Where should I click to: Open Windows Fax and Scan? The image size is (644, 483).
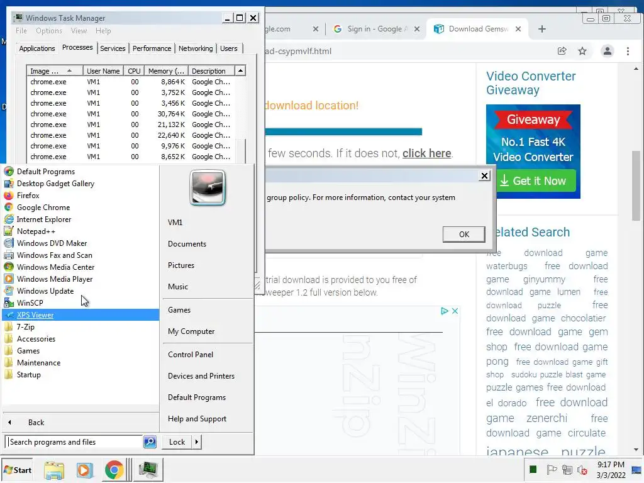pos(54,255)
